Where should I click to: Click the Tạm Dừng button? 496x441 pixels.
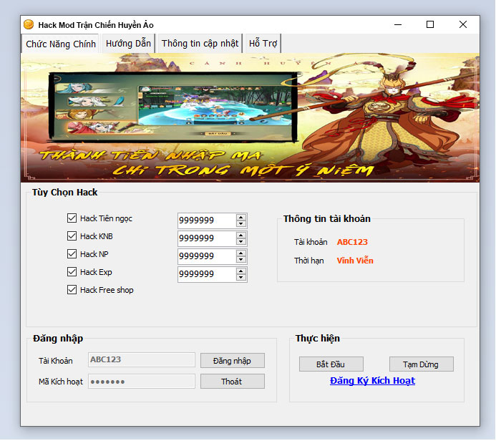pos(422,364)
